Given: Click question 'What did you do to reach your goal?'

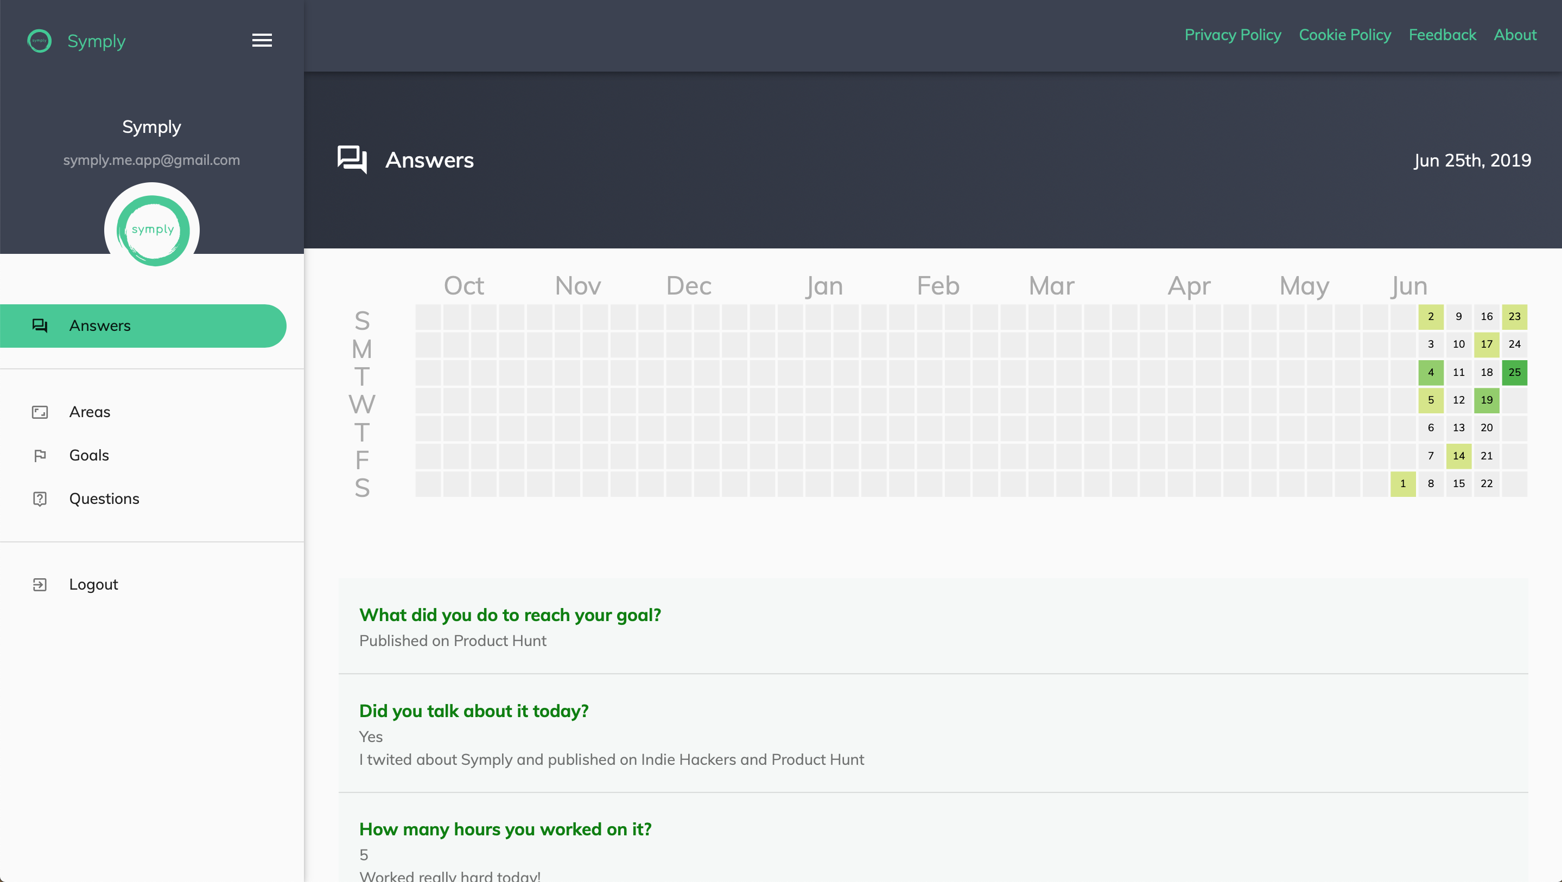Looking at the screenshot, I should click(510, 615).
